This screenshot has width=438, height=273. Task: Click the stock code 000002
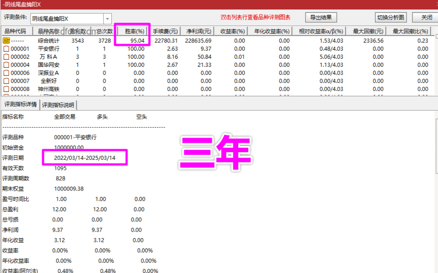(20, 57)
